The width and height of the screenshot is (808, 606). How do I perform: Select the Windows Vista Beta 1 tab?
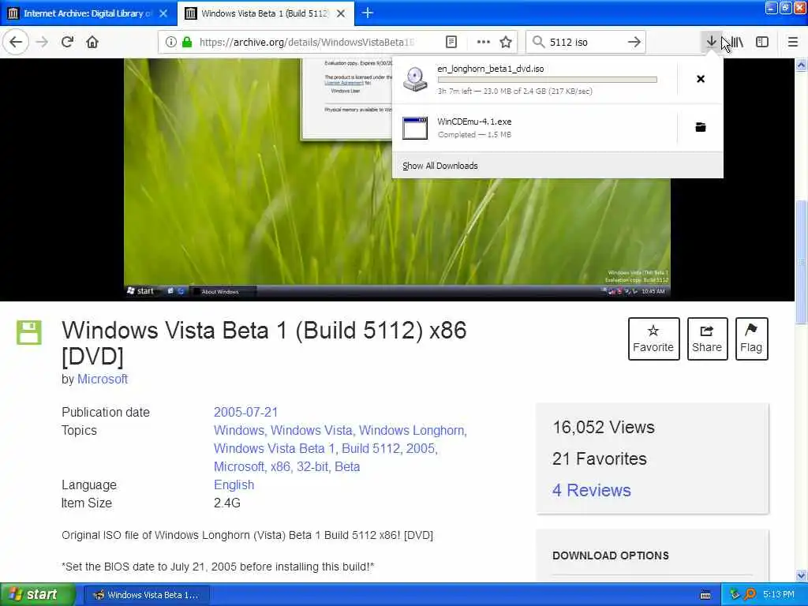tap(266, 13)
